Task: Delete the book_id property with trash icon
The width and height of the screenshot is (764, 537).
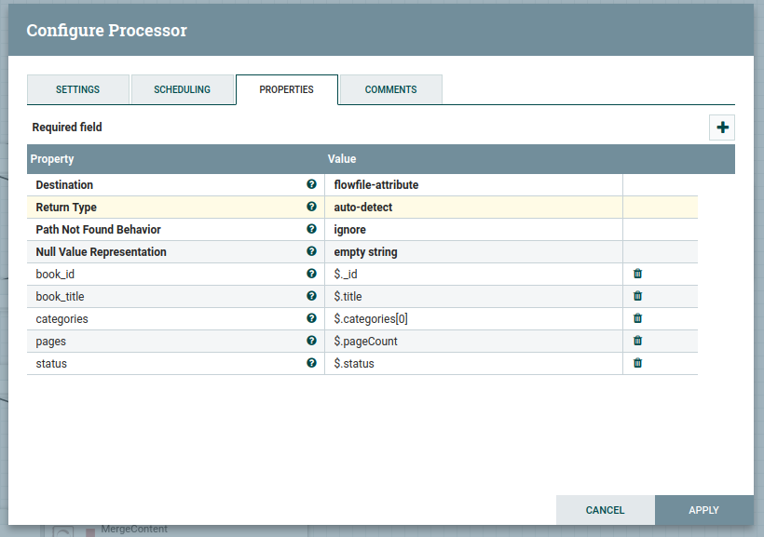Action: 637,274
